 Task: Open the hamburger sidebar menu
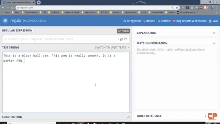click(x=5, y=21)
